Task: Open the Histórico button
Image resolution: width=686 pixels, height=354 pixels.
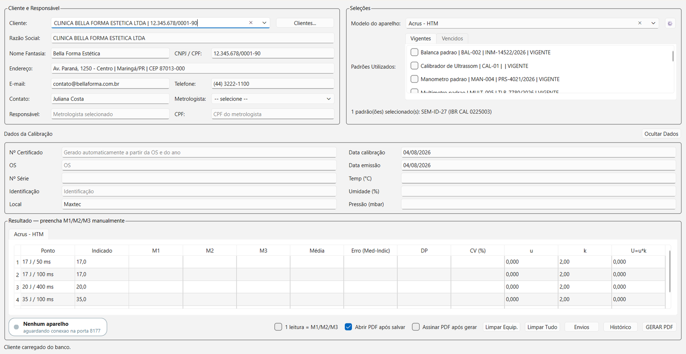Action: (x=620, y=327)
